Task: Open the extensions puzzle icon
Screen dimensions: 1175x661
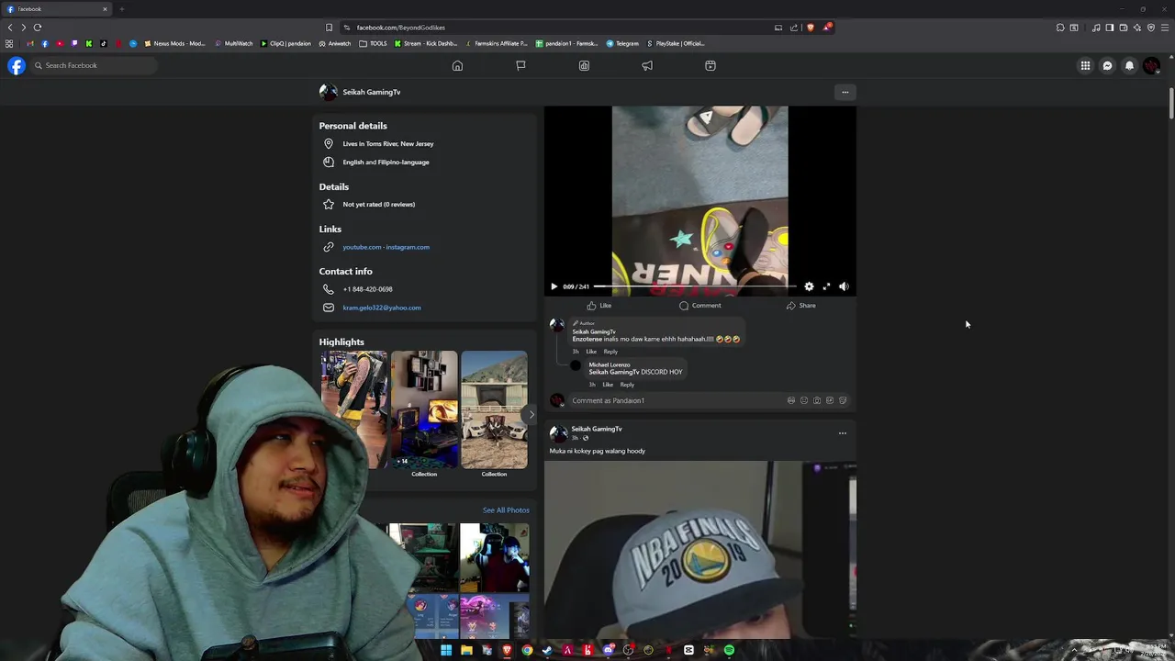Action: point(1060,28)
